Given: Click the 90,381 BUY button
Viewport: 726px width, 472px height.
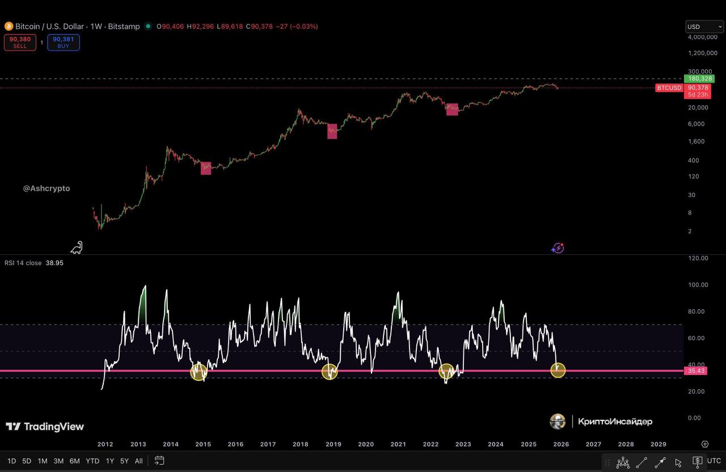Looking at the screenshot, I should [x=64, y=43].
